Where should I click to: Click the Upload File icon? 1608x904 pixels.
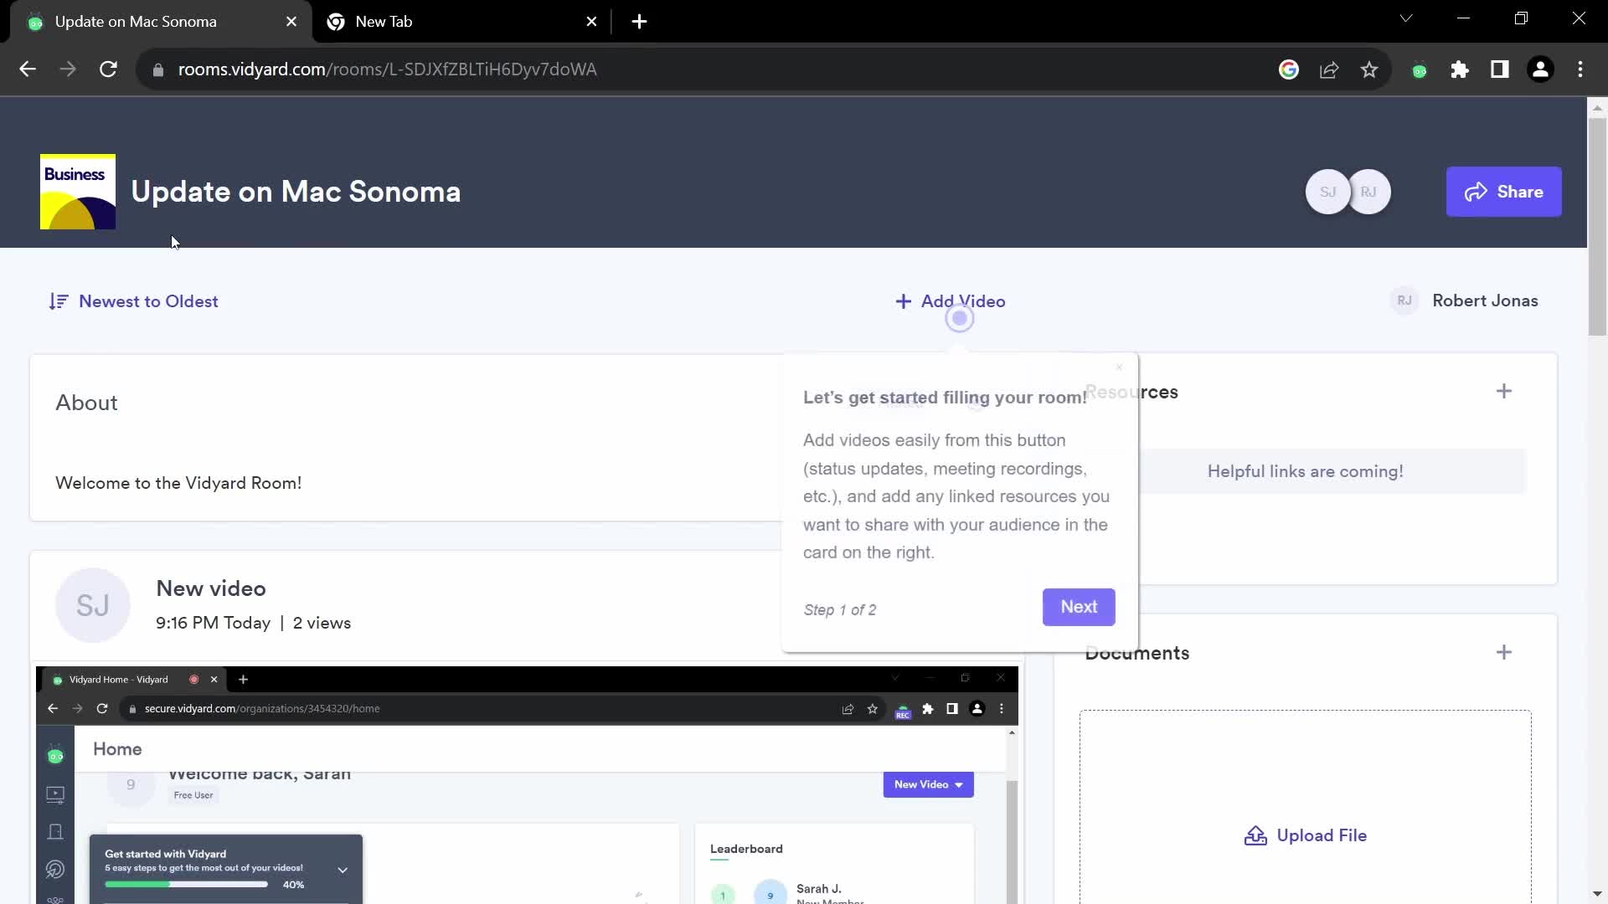click(x=1257, y=835)
